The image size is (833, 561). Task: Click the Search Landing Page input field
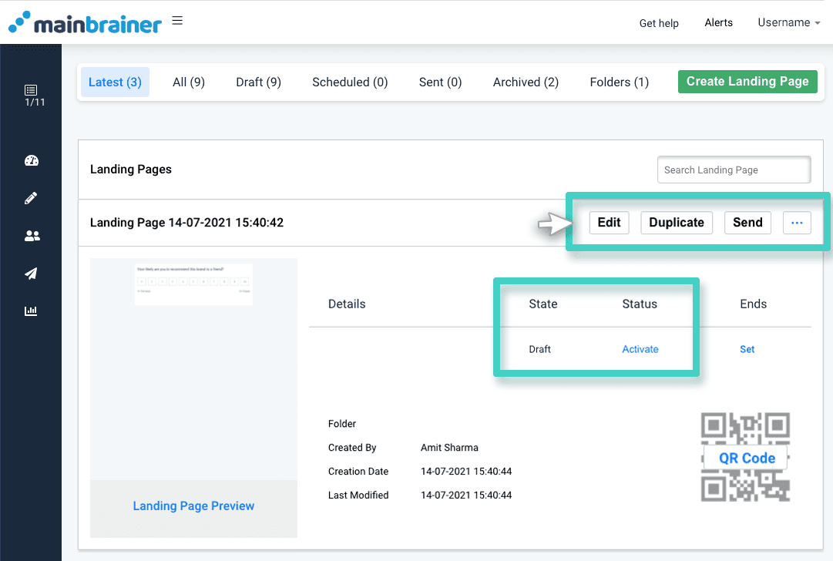(x=733, y=170)
